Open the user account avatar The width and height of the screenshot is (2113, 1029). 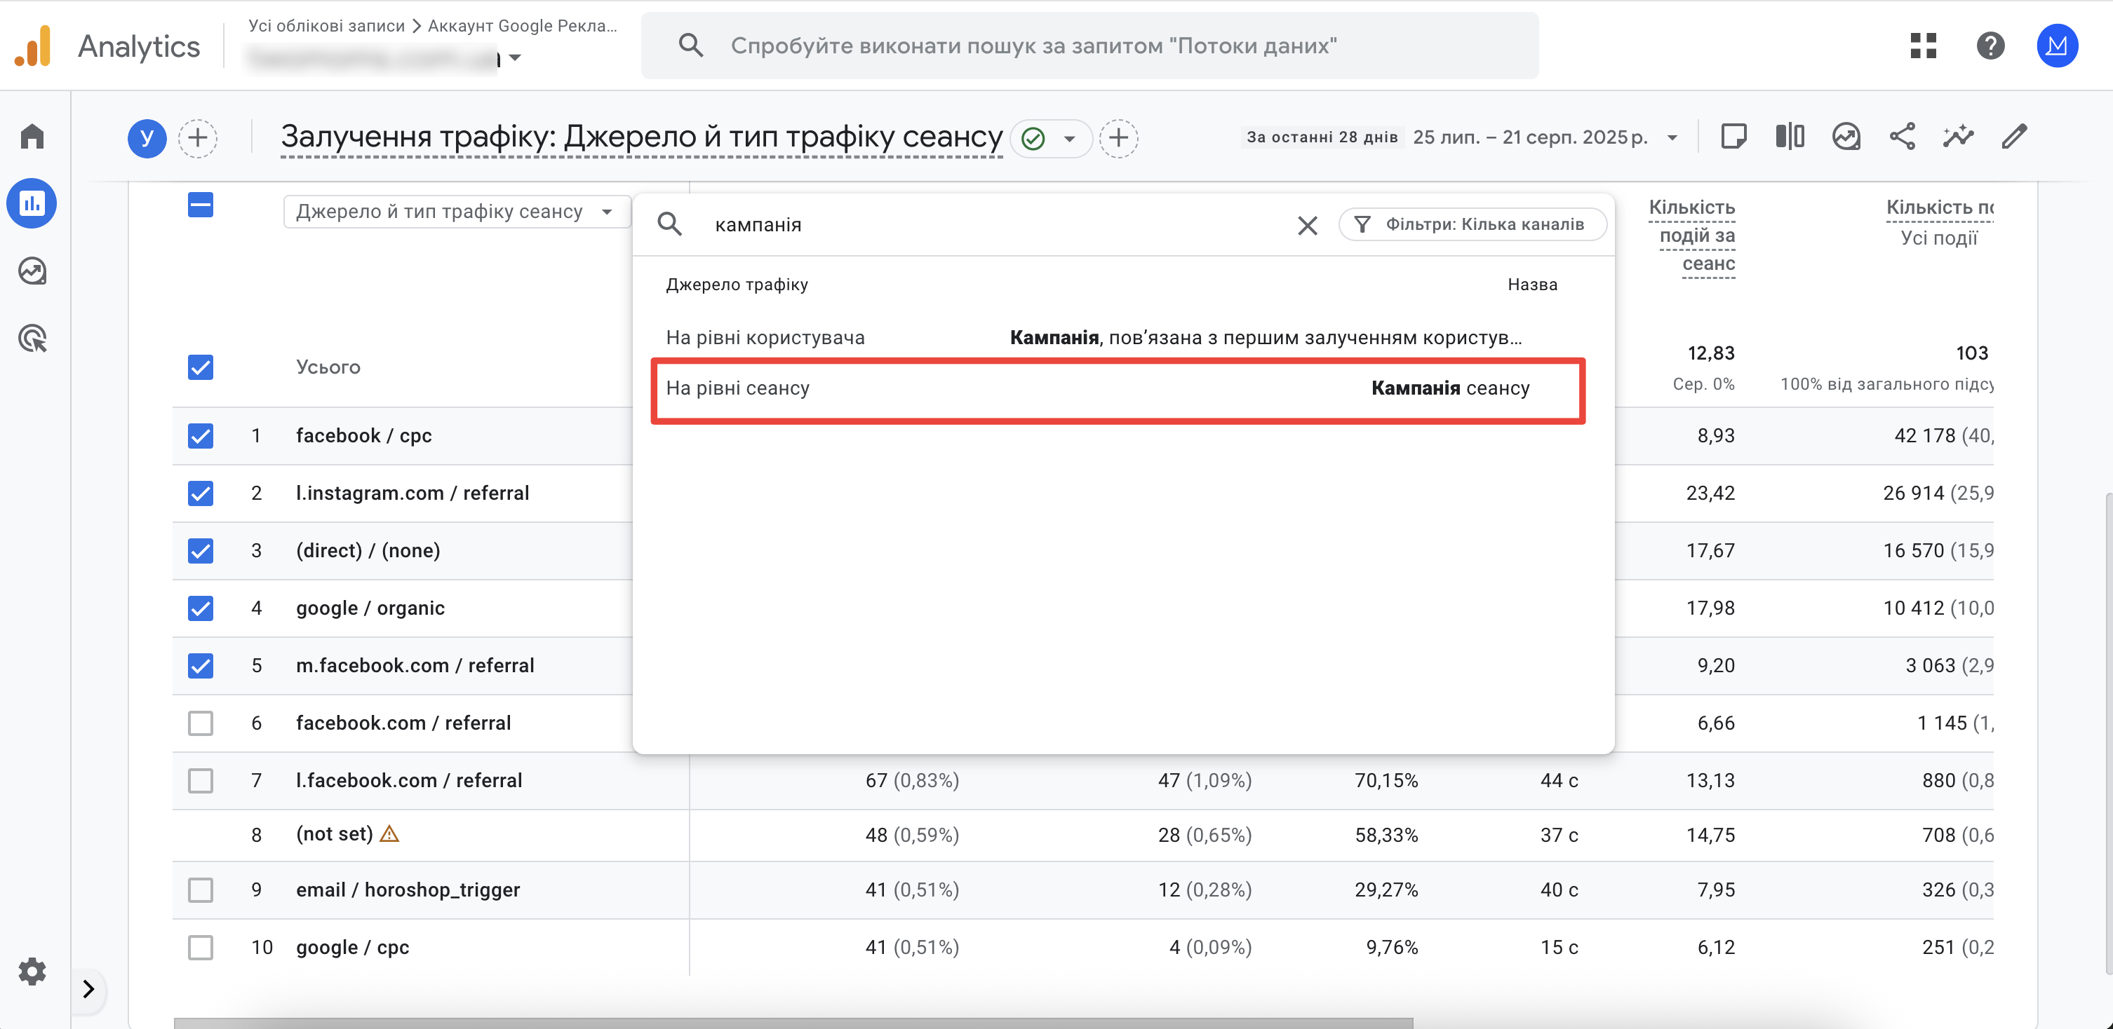tap(2056, 46)
